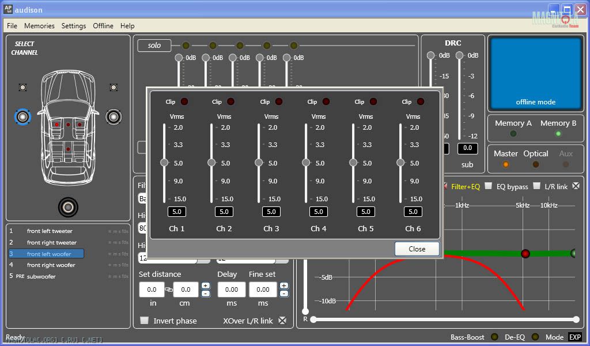The width and height of the screenshot is (590, 346).
Task: Select the Memory B indicator
Action: (x=558, y=134)
